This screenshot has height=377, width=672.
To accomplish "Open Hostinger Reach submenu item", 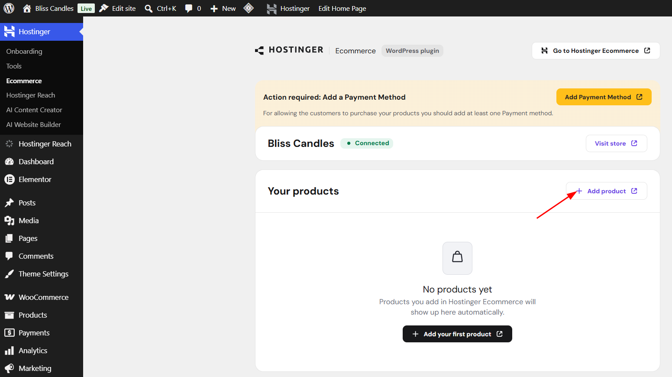I will tap(31, 95).
